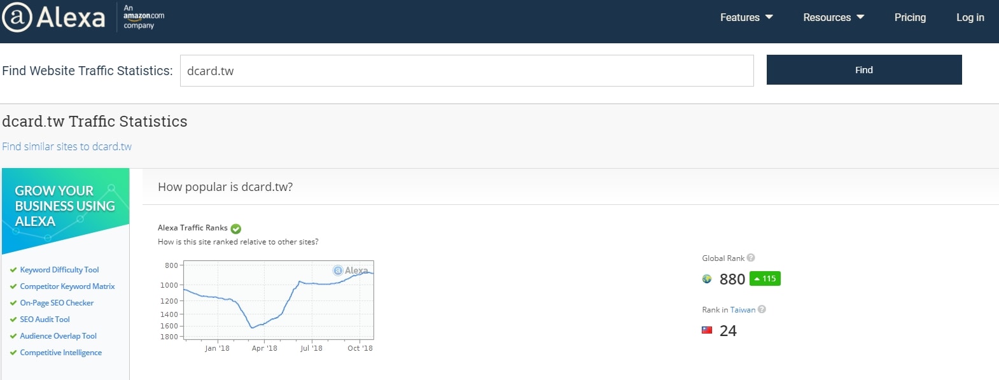Click the help icon next to Rank in Taiwan
The width and height of the screenshot is (999, 380).
pos(762,309)
